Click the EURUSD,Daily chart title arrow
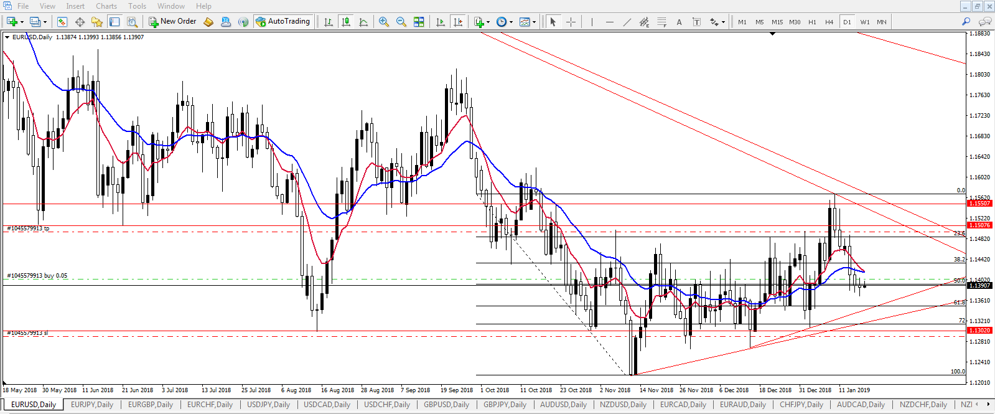This screenshot has height=414, width=995. coord(7,37)
